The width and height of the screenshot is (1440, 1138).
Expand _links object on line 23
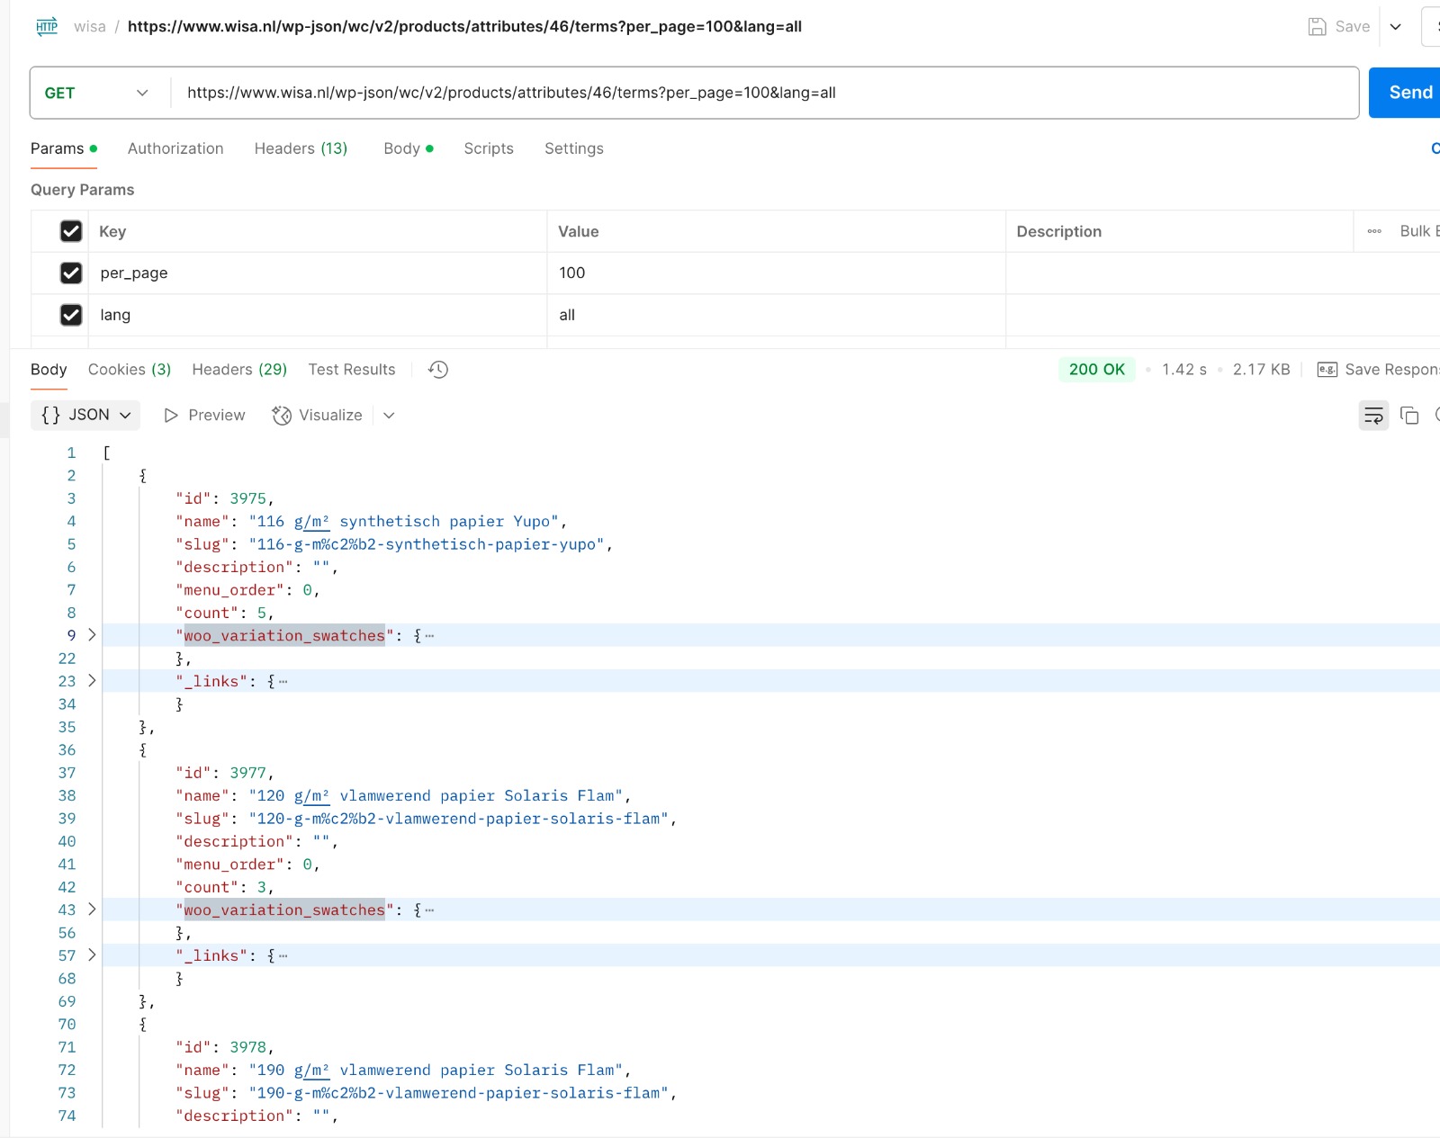(92, 681)
